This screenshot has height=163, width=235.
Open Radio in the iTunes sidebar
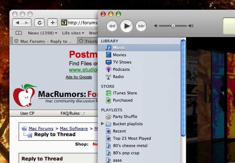click(x=139, y=77)
